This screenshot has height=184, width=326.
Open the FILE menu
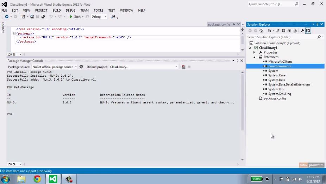click(4, 10)
